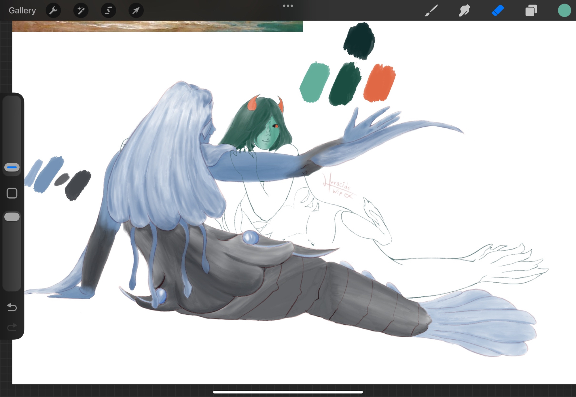This screenshot has height=397, width=576.
Task: Tap the Redo arrow
Action: (12, 327)
